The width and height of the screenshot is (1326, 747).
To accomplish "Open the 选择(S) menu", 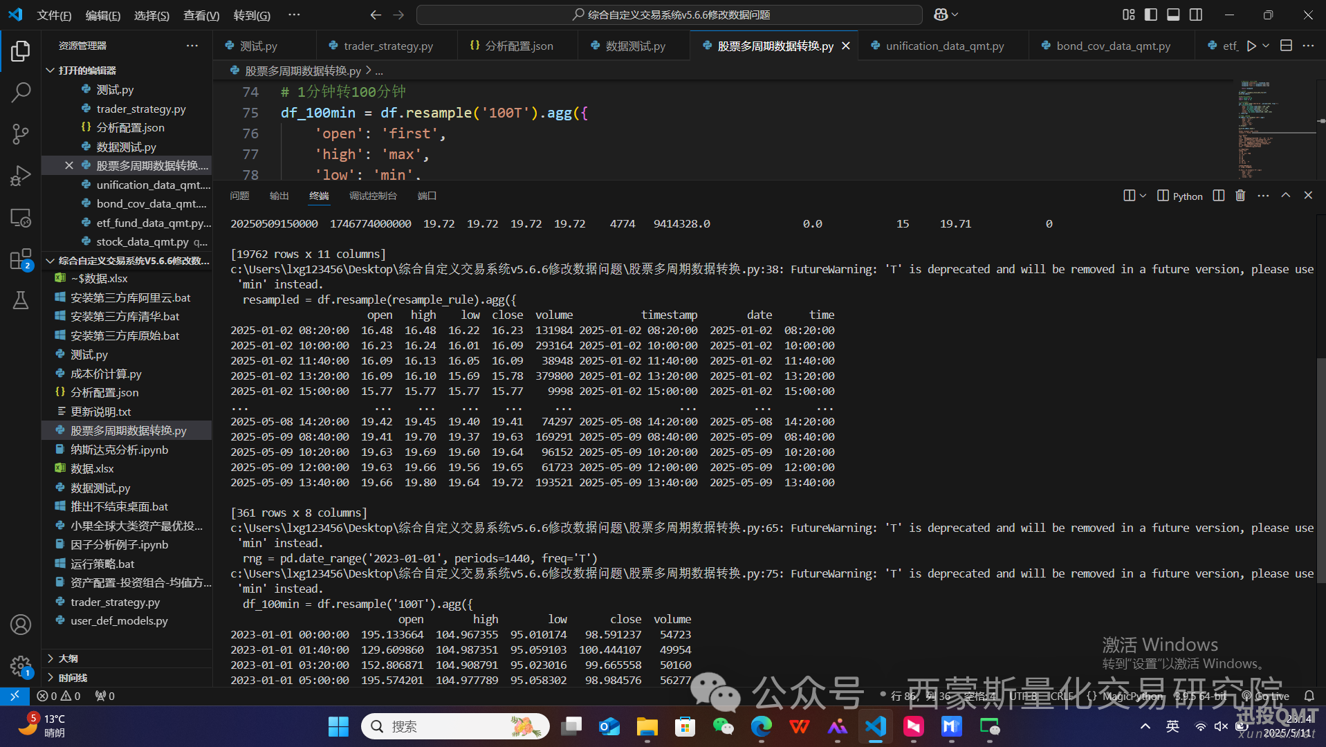I will (x=151, y=15).
